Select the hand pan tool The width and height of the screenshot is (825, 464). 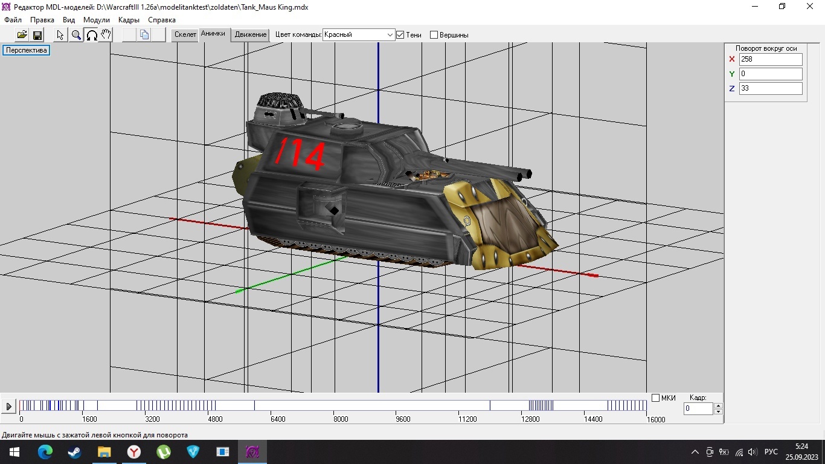point(106,35)
